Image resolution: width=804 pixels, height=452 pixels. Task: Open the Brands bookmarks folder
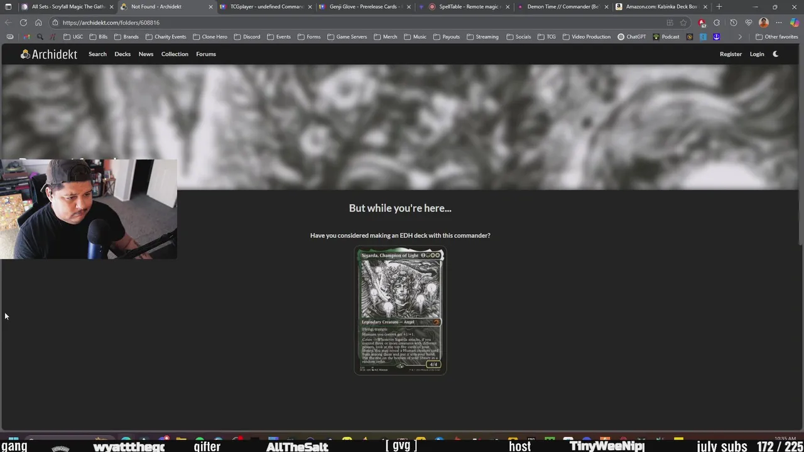click(x=126, y=37)
